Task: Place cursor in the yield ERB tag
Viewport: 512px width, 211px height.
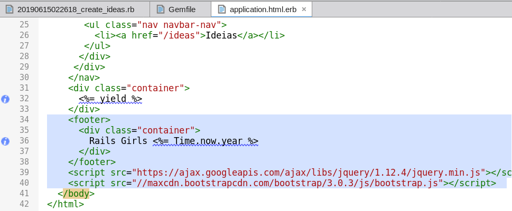Action: (x=110, y=99)
